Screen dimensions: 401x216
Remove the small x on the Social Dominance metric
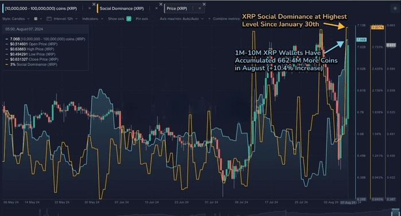click(x=157, y=9)
